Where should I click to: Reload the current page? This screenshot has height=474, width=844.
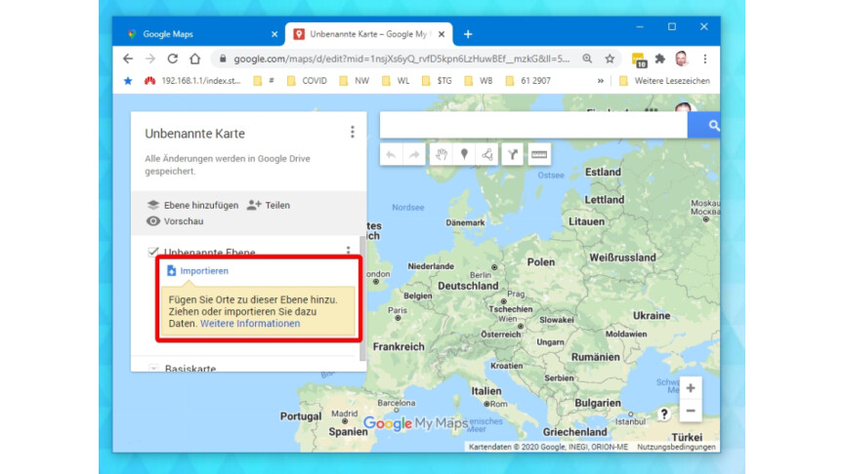172,59
